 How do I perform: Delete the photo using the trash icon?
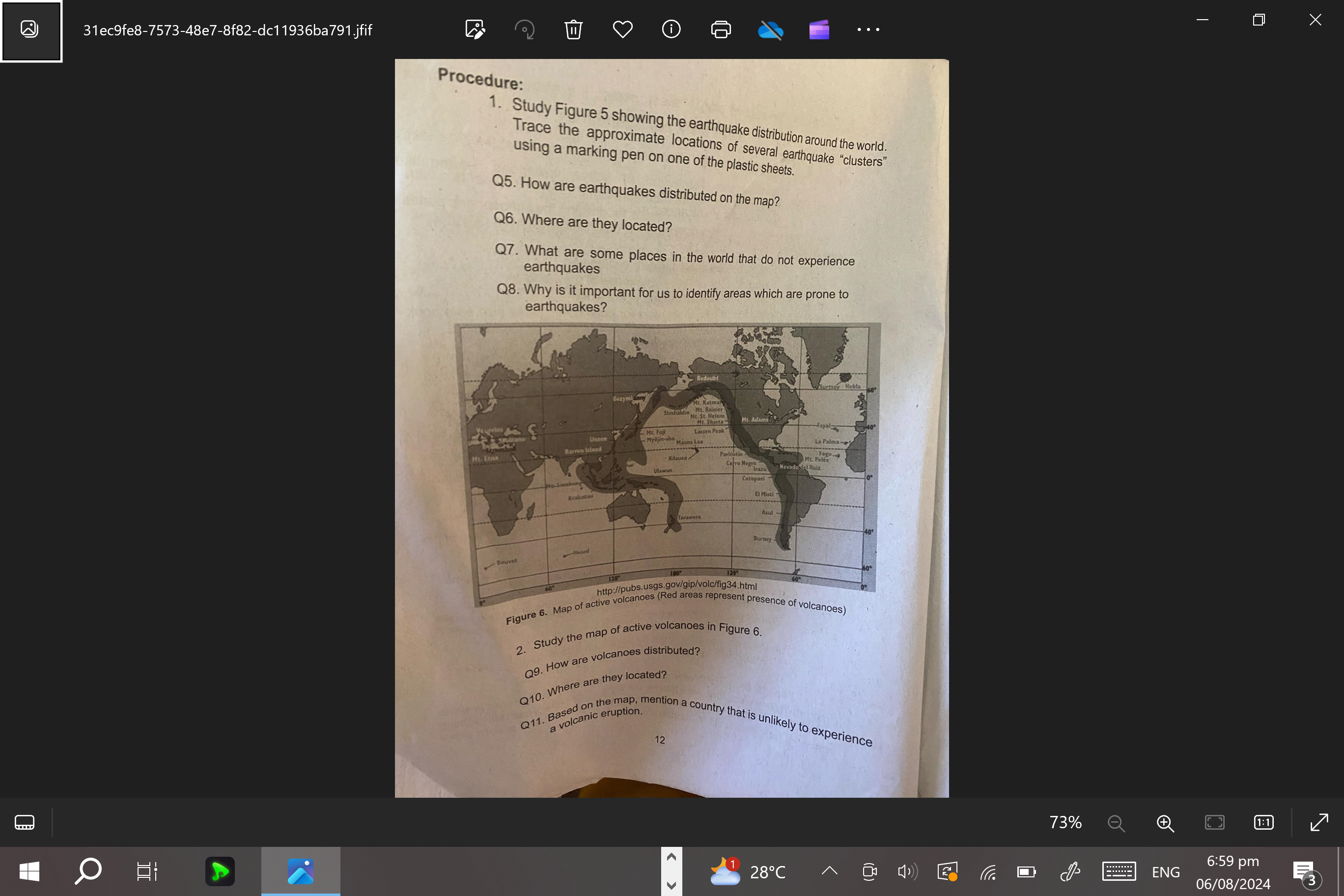(573, 29)
